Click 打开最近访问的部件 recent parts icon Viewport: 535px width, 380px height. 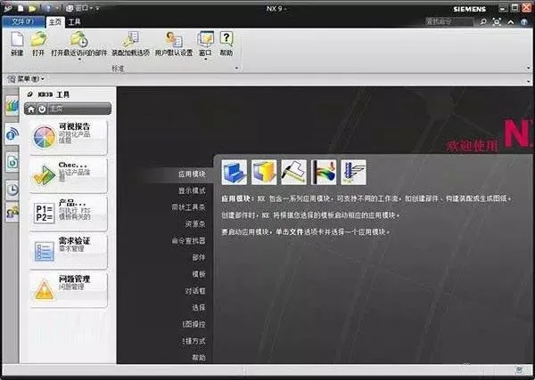(79, 39)
